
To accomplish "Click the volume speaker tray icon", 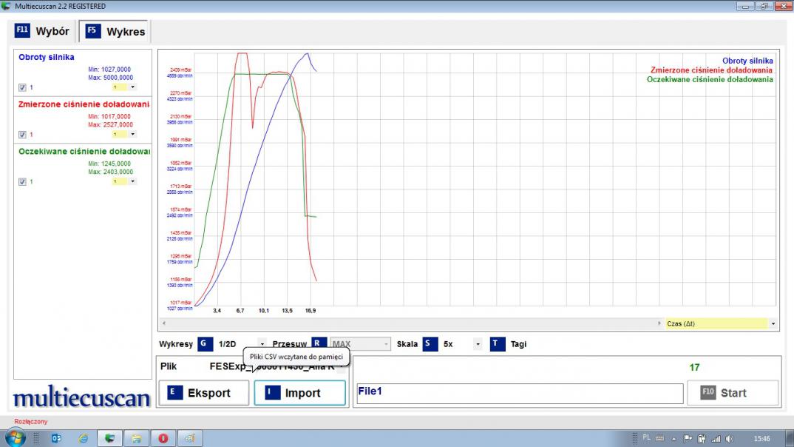I will pos(730,438).
